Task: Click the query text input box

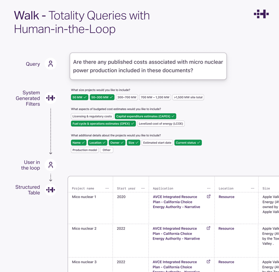Action: point(148,66)
